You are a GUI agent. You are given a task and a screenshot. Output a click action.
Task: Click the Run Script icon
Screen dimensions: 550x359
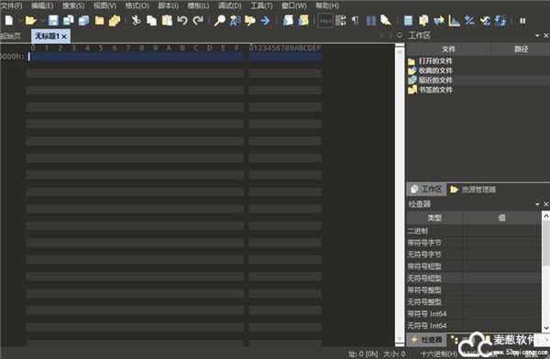[303, 21]
